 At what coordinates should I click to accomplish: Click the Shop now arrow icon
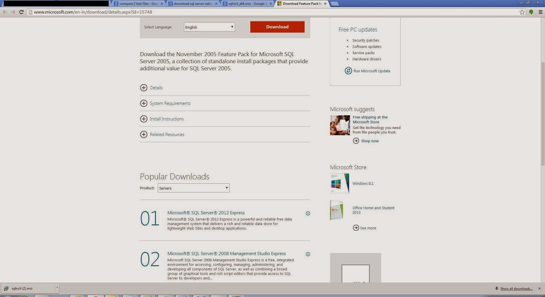(x=356, y=141)
